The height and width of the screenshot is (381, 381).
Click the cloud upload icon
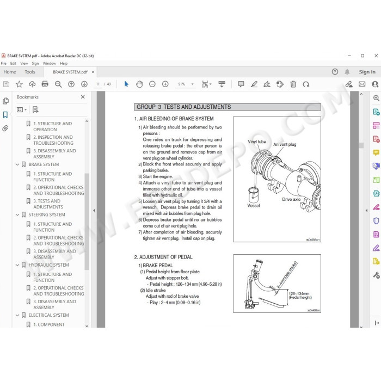[x=32, y=84]
